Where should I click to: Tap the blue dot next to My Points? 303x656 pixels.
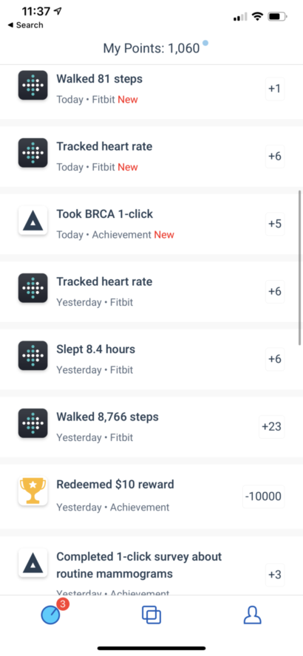pos(205,43)
